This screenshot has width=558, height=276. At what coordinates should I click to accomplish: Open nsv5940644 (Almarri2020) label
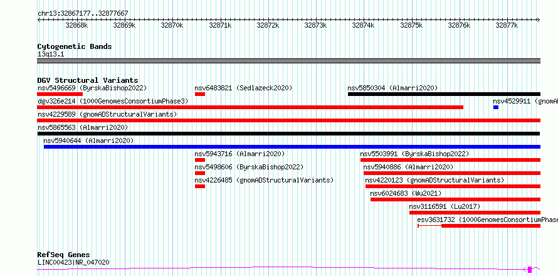[88, 141]
